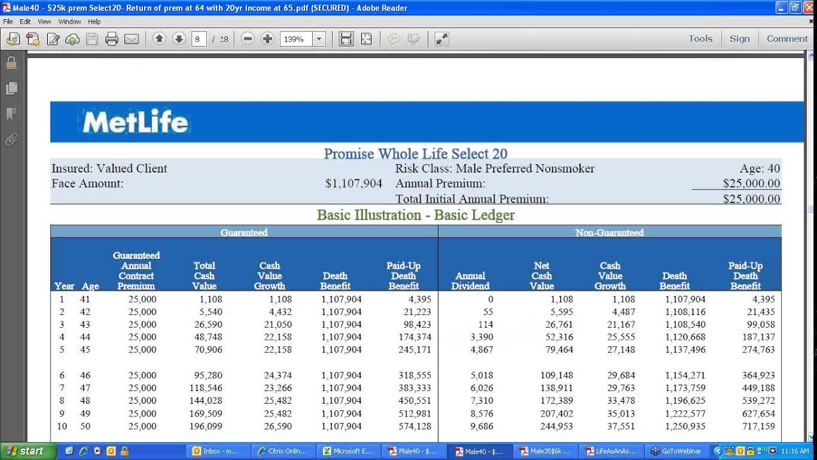Click the Face Amount value $1,107,904

pos(354,184)
